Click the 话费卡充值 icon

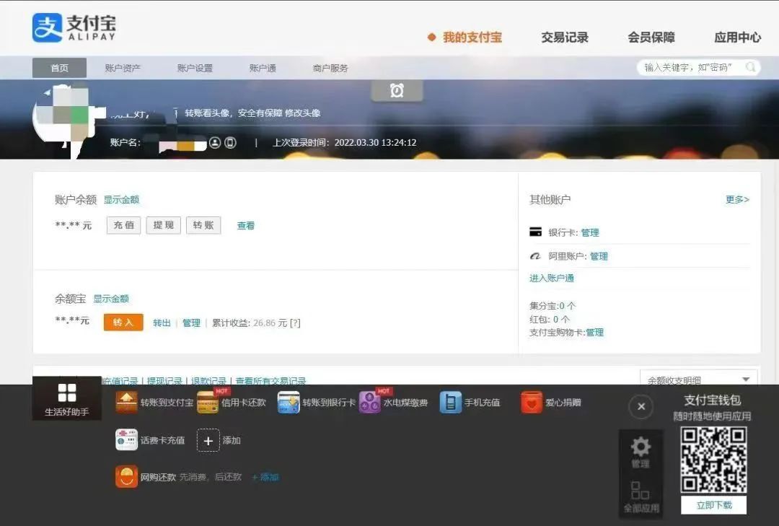pyautogui.click(x=126, y=439)
